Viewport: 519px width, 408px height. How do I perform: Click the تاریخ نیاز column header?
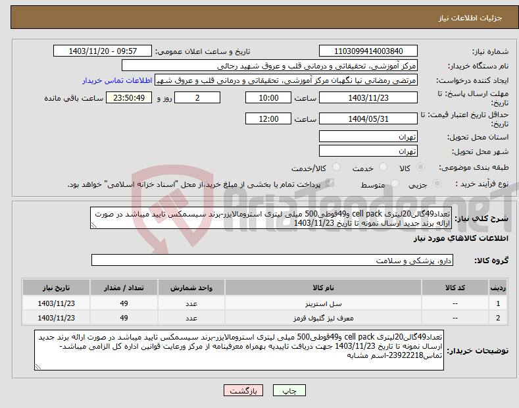point(56,288)
